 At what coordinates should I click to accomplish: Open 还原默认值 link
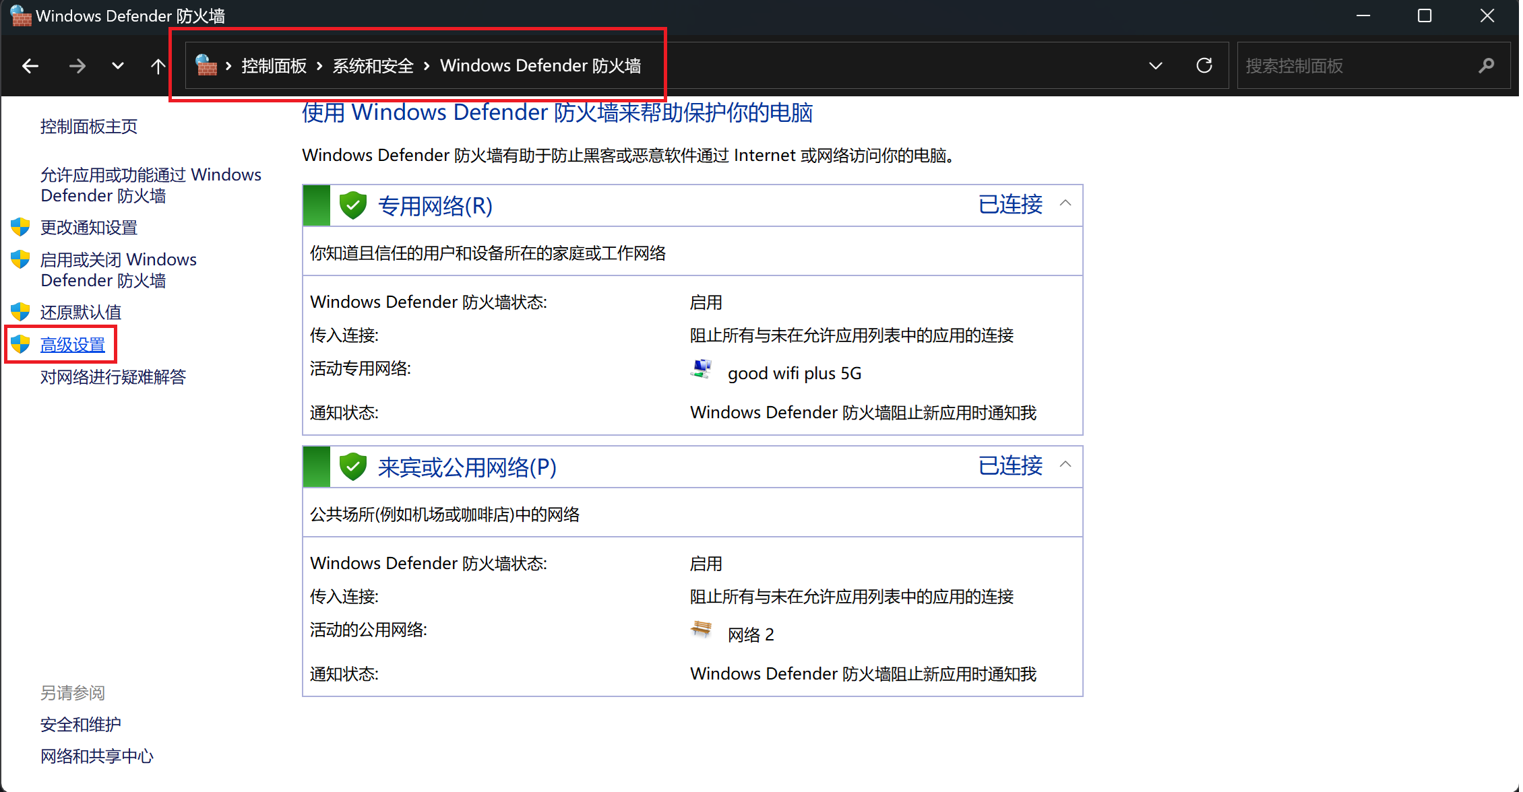81,312
